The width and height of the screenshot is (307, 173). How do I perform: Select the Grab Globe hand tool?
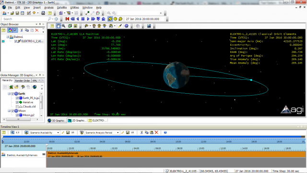59,26
